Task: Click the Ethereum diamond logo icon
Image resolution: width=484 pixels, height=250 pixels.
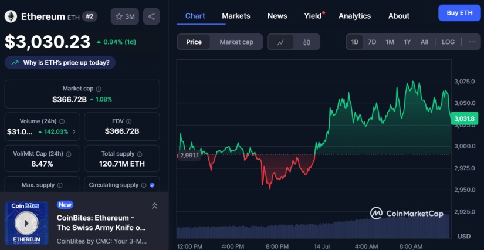Action: (11, 16)
